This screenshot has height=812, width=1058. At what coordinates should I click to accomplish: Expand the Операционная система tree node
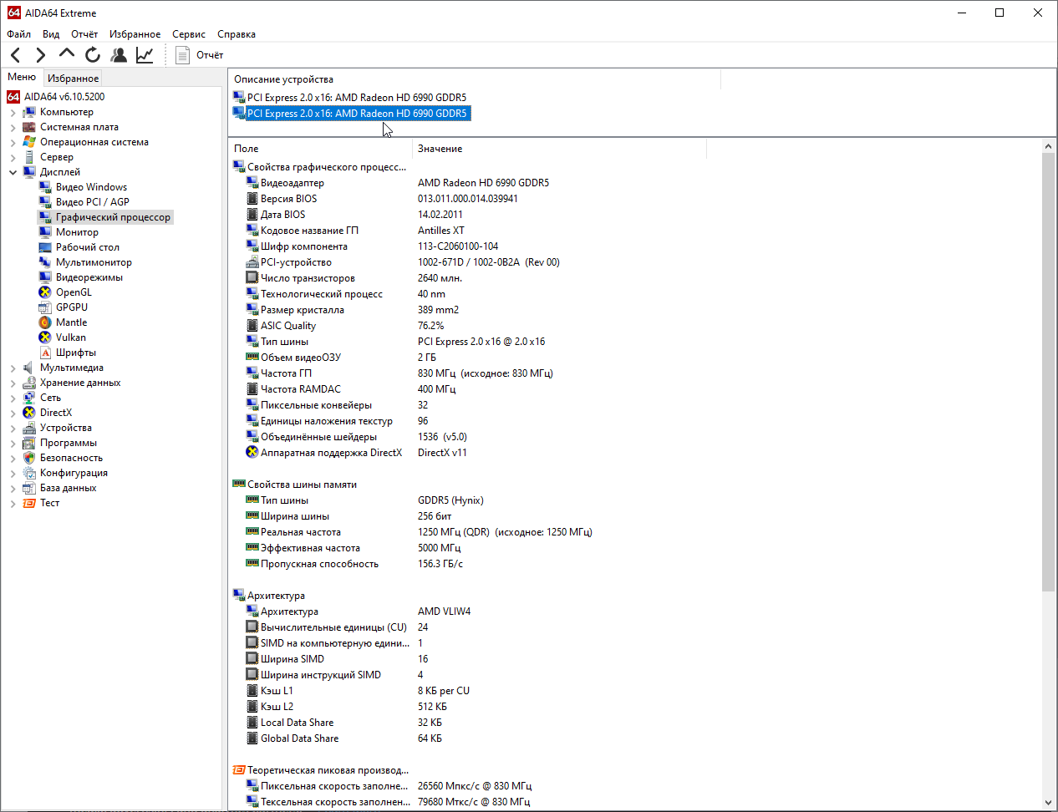[x=13, y=142]
